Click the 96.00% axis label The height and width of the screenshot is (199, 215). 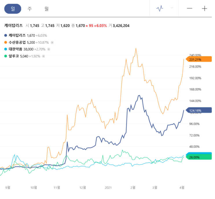pyautogui.click(x=194, y=124)
